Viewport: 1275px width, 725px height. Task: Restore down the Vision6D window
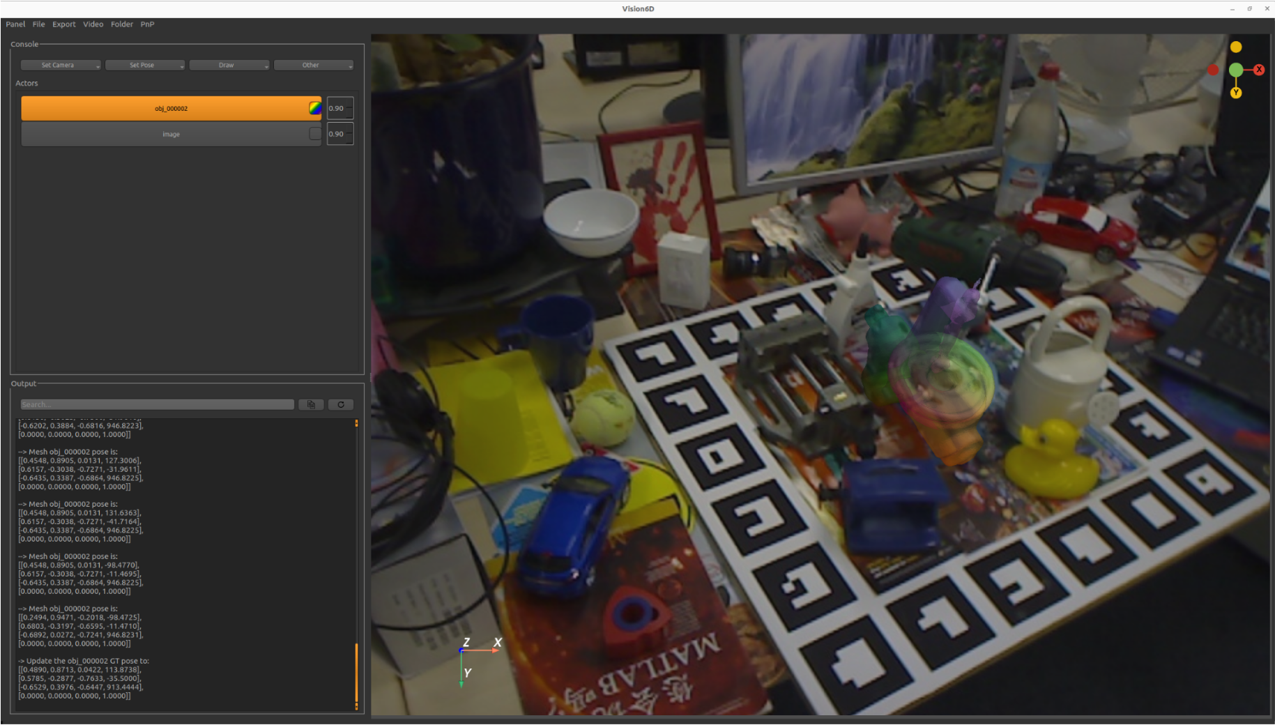[x=1250, y=8]
